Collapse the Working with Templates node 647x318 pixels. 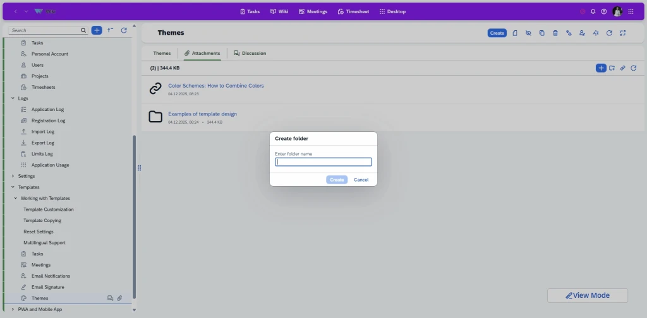click(16, 199)
